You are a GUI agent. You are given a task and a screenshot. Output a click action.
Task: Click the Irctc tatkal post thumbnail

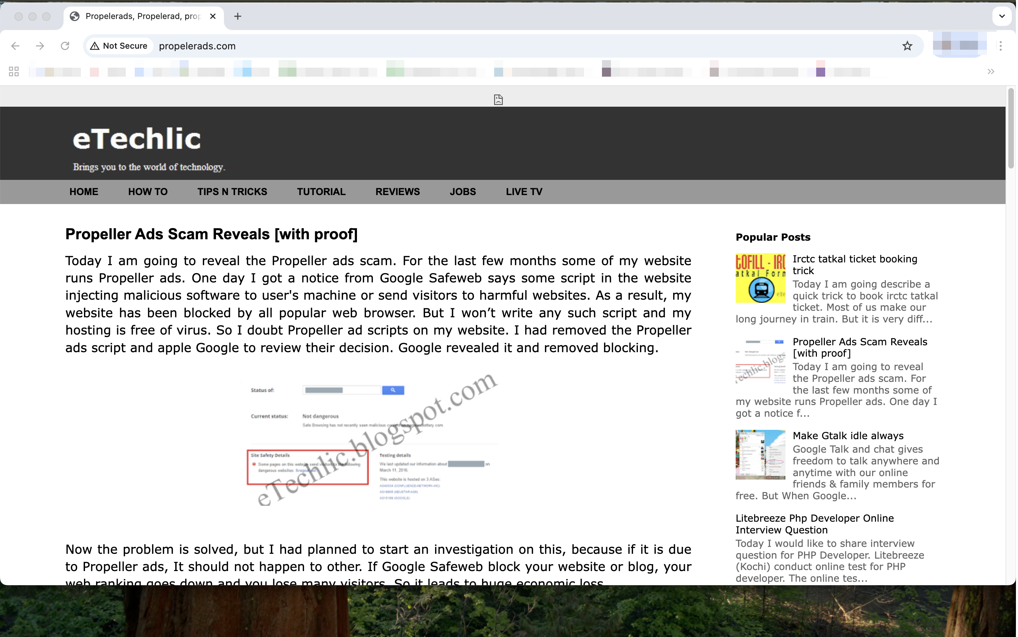(760, 278)
